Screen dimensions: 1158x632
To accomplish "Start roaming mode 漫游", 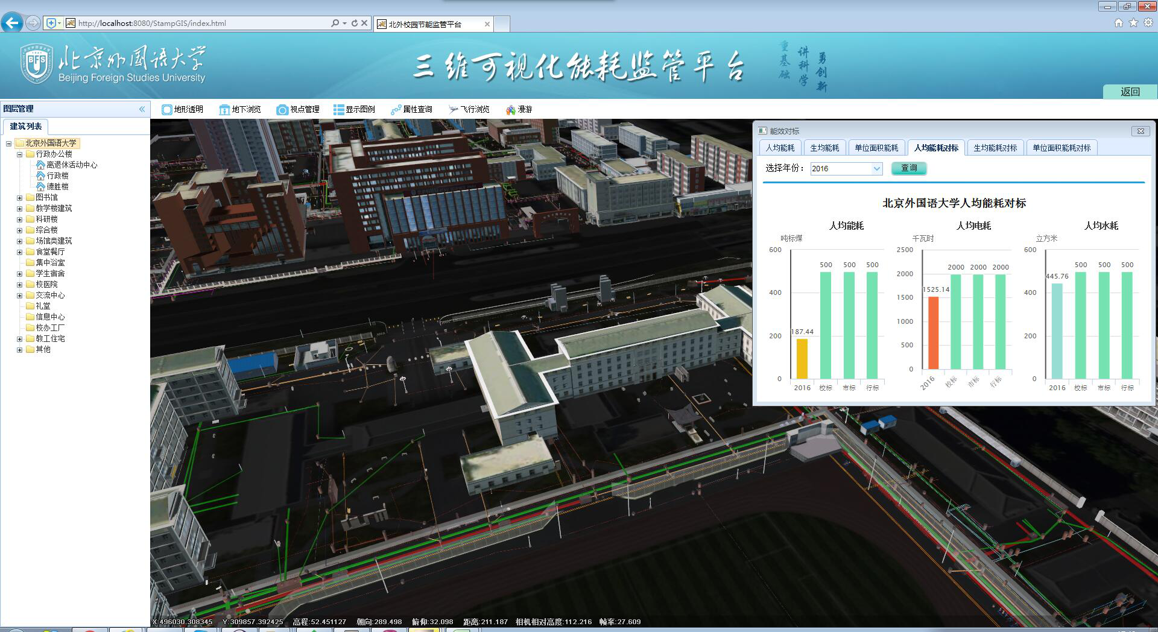I will pyautogui.click(x=519, y=109).
